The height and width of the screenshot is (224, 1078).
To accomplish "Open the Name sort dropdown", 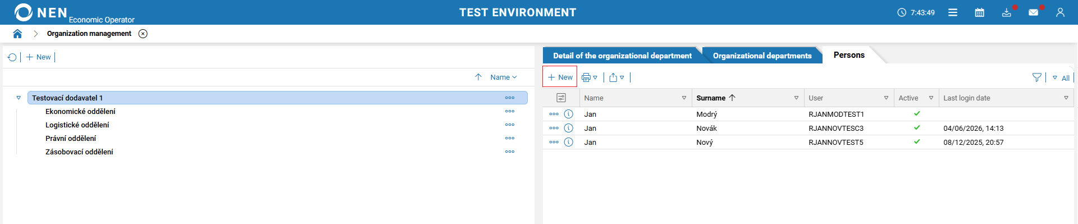I will (x=503, y=77).
